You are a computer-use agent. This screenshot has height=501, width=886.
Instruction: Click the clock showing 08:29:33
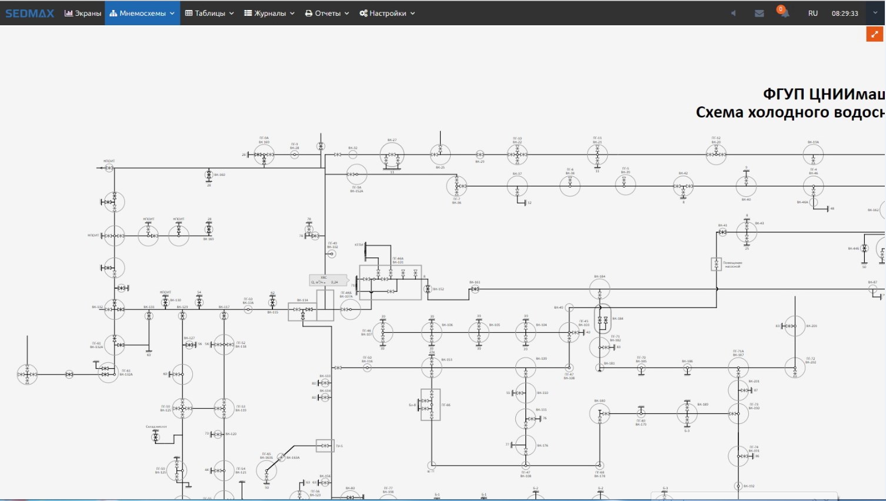coord(844,13)
